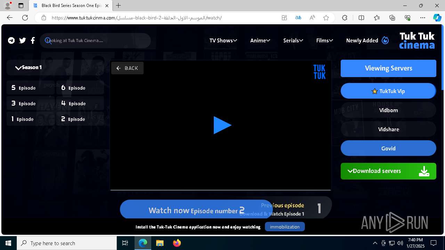This screenshot has height=250, width=445.
Task: Click the flame icon beside Newly Added
Action: coord(385,40)
